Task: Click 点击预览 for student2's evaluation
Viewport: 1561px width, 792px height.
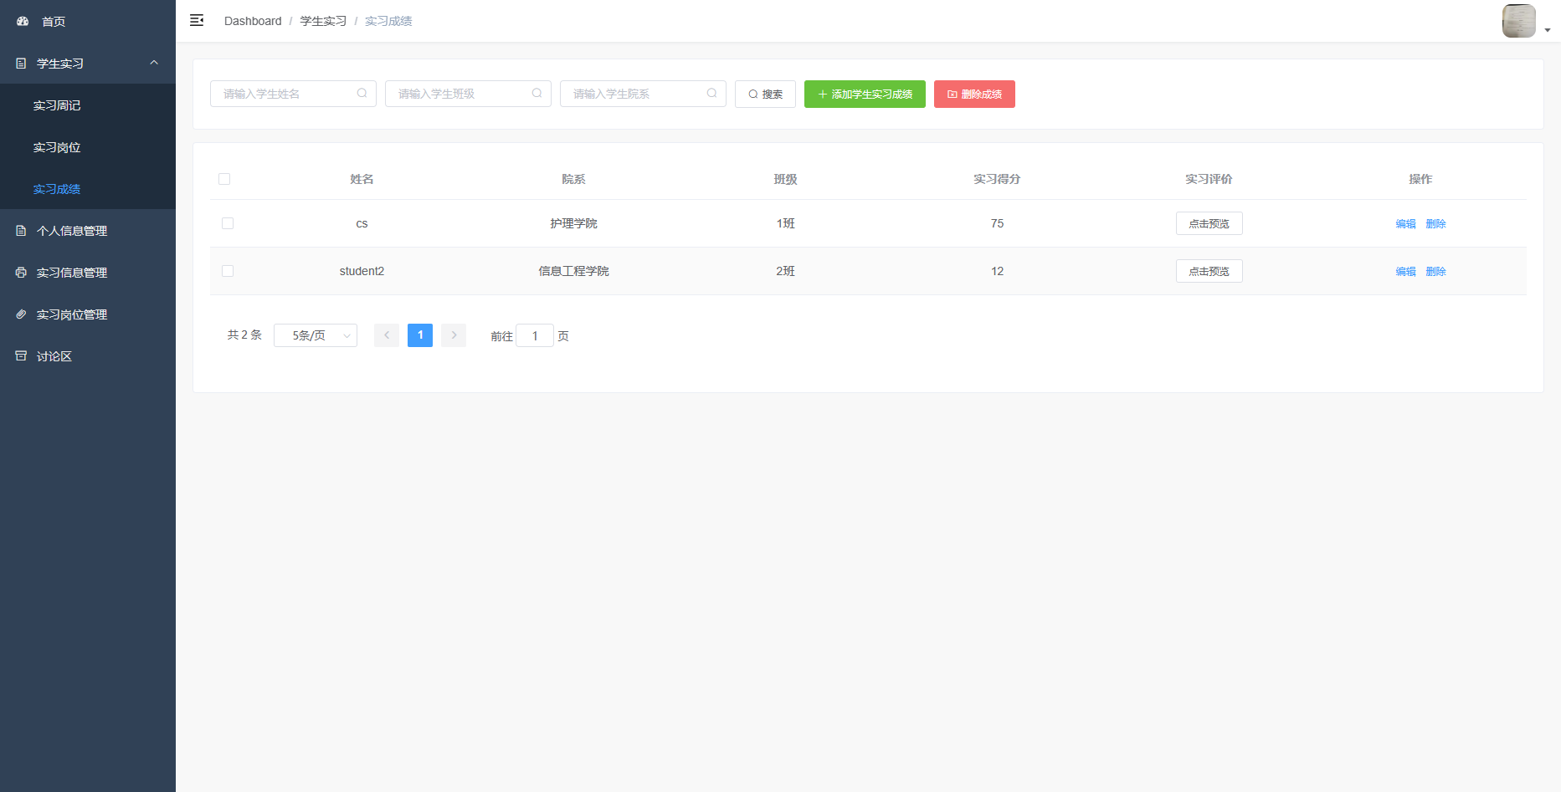Action: (x=1209, y=271)
